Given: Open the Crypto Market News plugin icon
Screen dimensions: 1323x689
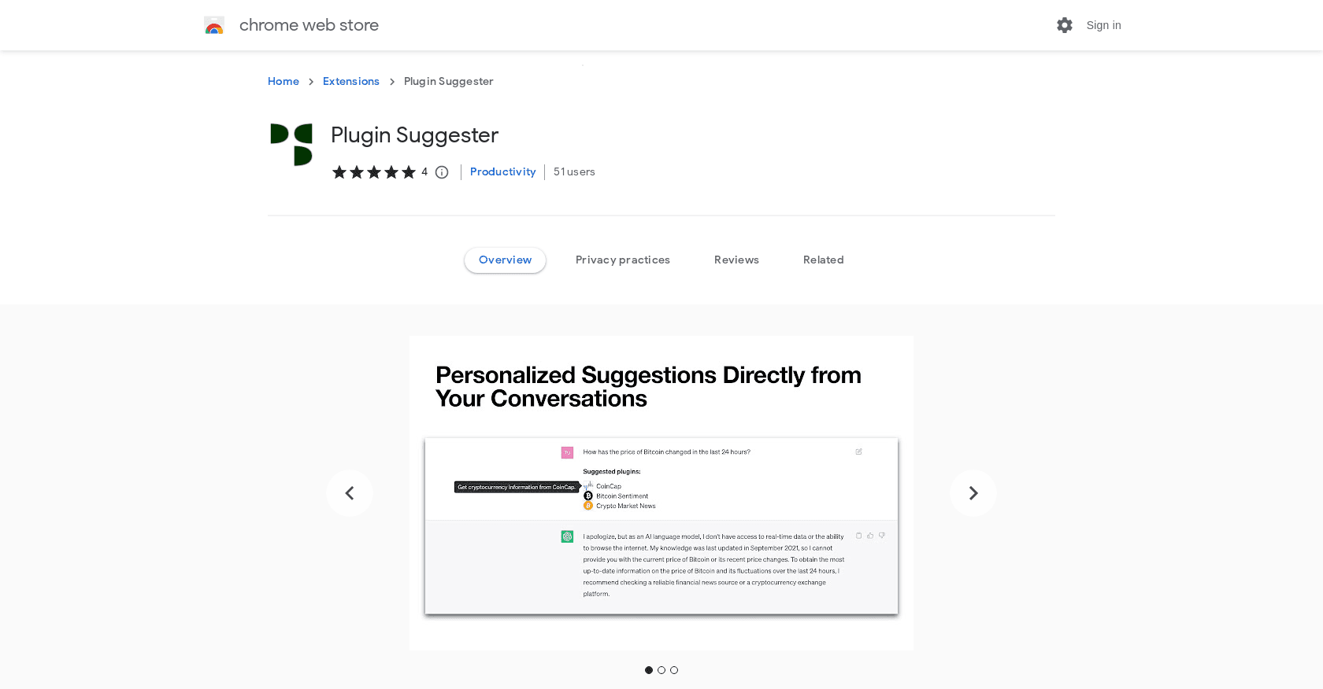Looking at the screenshot, I should pos(587,506).
